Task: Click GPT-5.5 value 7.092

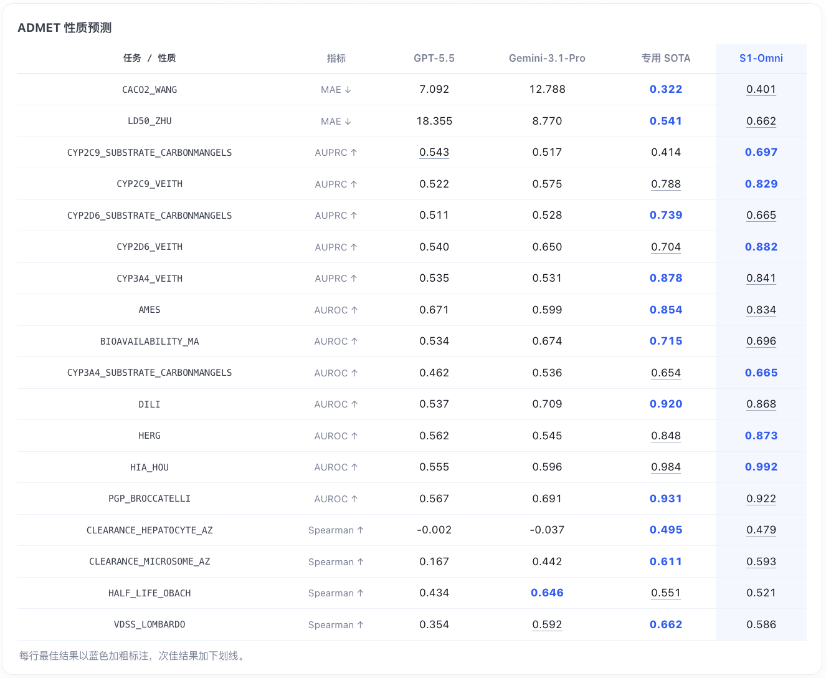Action: [434, 89]
